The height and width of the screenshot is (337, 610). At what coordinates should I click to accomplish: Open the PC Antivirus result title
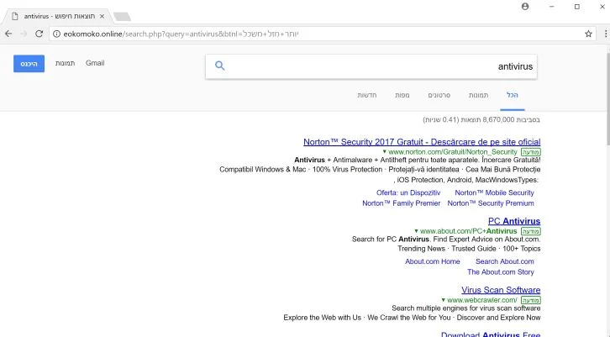(514, 221)
